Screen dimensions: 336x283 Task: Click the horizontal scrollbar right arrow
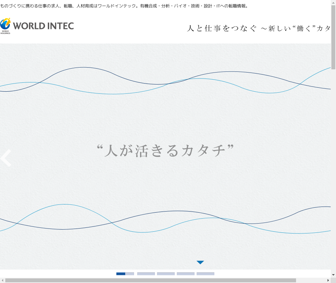[x=328, y=280]
